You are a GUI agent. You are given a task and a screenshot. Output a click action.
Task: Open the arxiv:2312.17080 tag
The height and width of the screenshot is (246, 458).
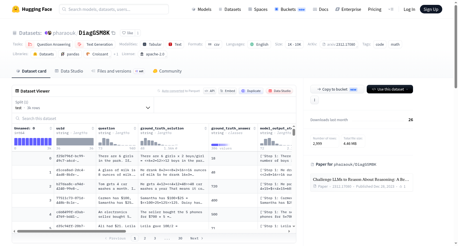tap(339, 44)
